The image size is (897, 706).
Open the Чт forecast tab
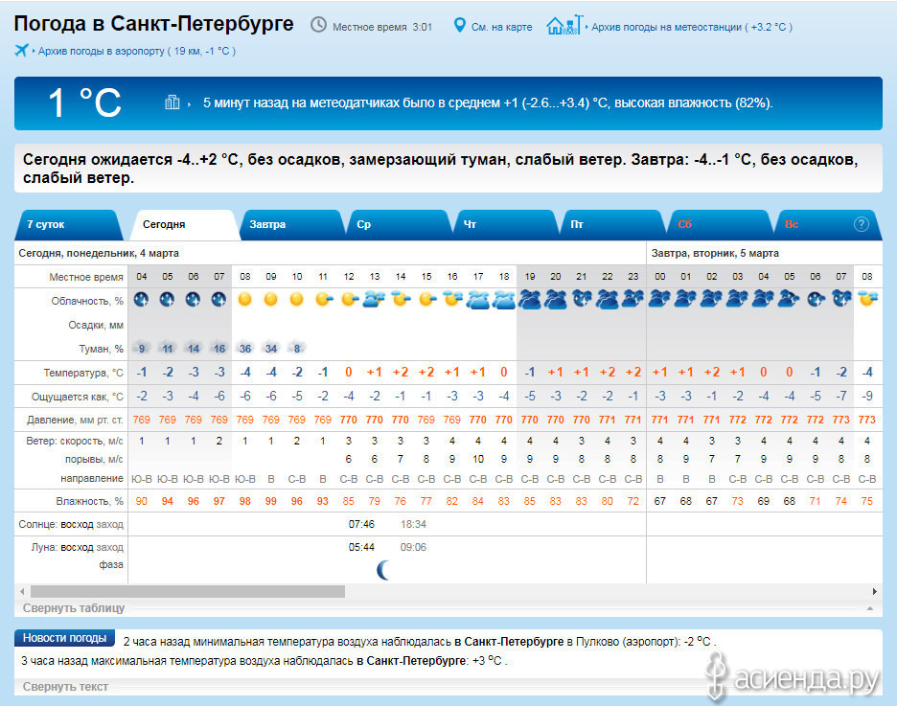pos(504,224)
